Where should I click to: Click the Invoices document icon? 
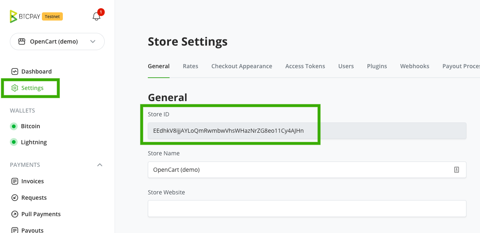pos(14,181)
